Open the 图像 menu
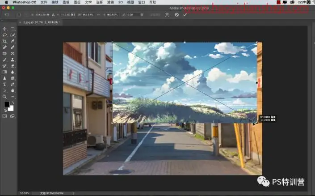 (66, 2)
